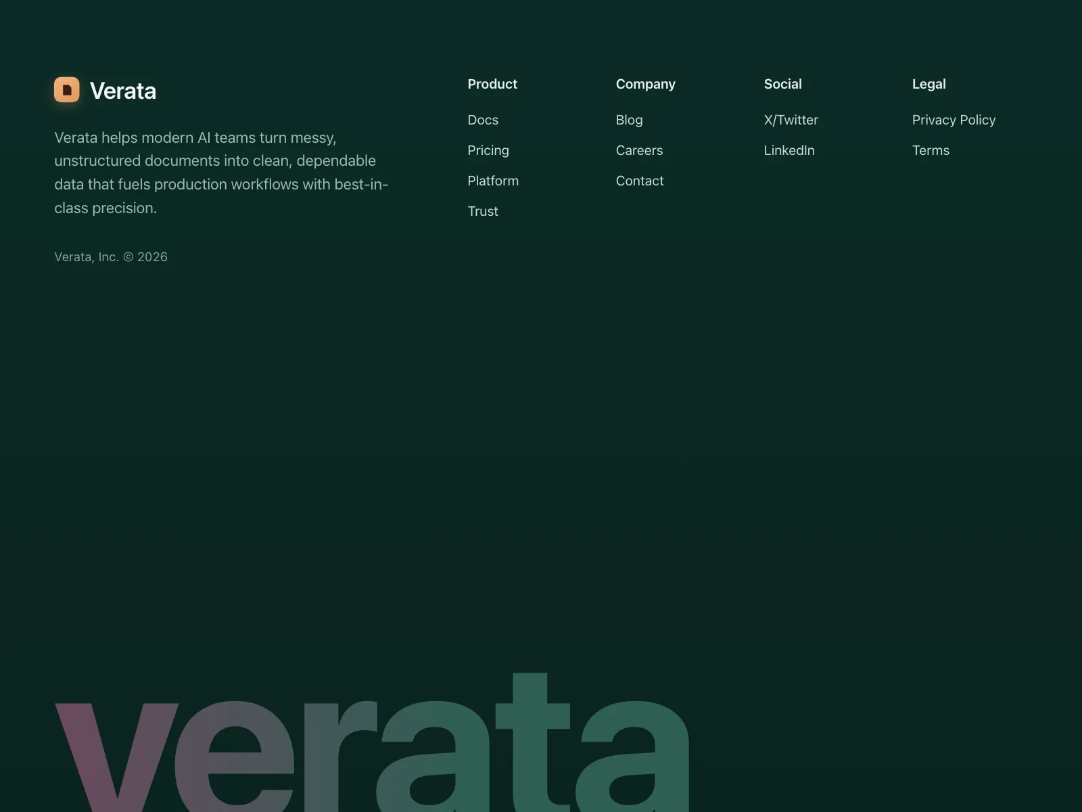View the Privacy Policy
The image size is (1082, 812).
click(954, 120)
